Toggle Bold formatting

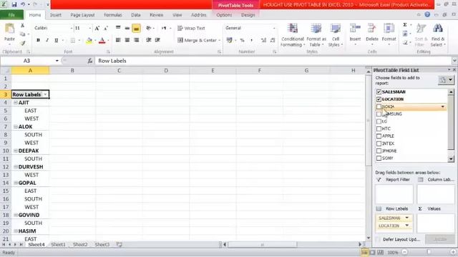coord(38,40)
